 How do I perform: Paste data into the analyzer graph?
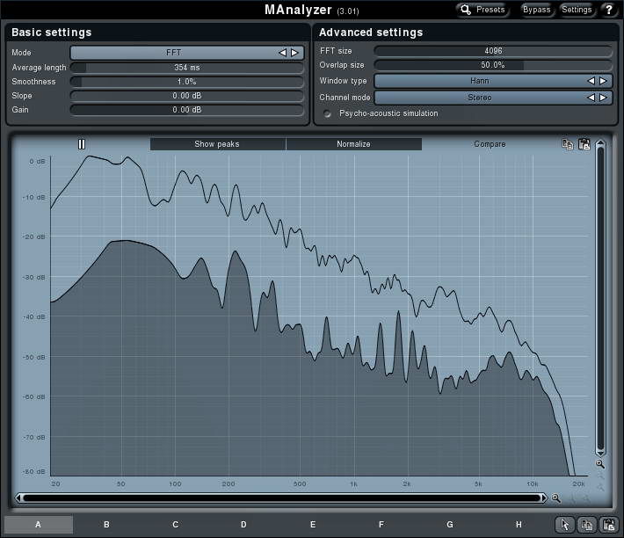(x=584, y=144)
